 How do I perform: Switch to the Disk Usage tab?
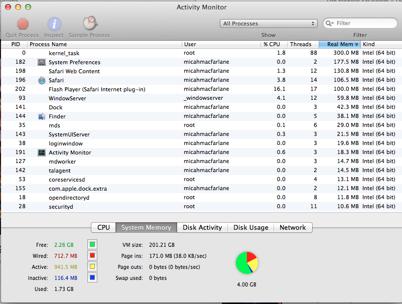coord(251,227)
